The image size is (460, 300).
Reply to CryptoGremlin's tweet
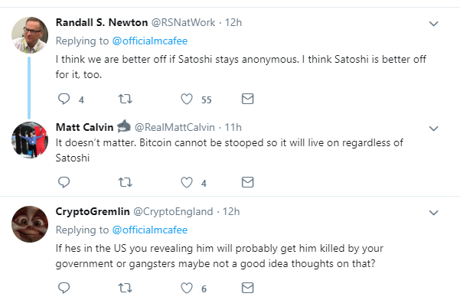(64, 288)
